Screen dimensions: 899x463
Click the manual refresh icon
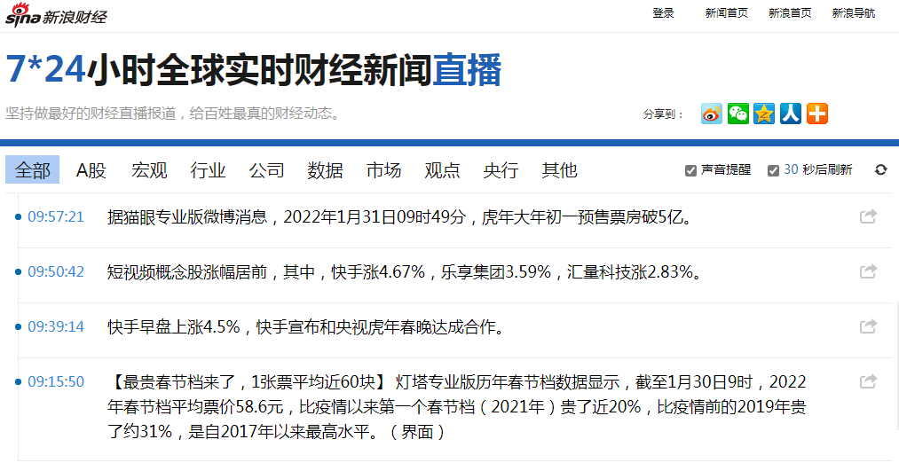[x=880, y=169]
